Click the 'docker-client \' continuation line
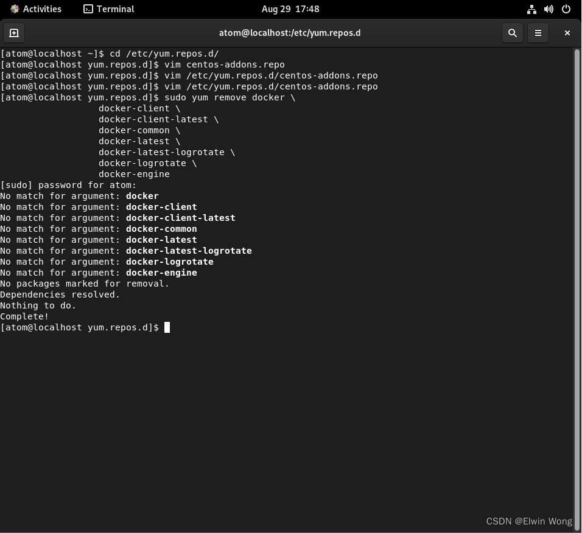Image resolution: width=582 pixels, height=533 pixels. click(x=139, y=109)
